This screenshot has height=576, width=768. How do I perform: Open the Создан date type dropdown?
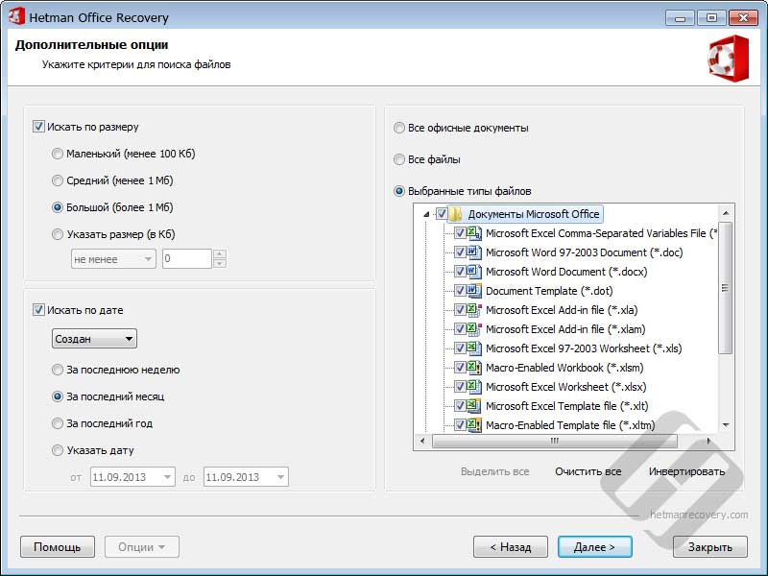click(x=94, y=339)
